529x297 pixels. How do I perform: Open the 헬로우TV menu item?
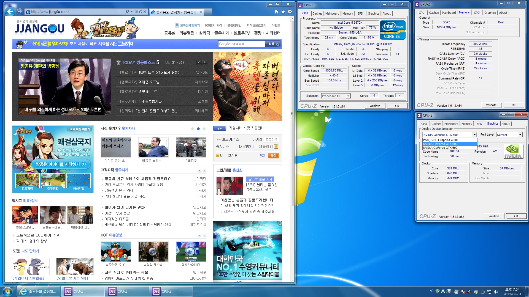[242, 33]
